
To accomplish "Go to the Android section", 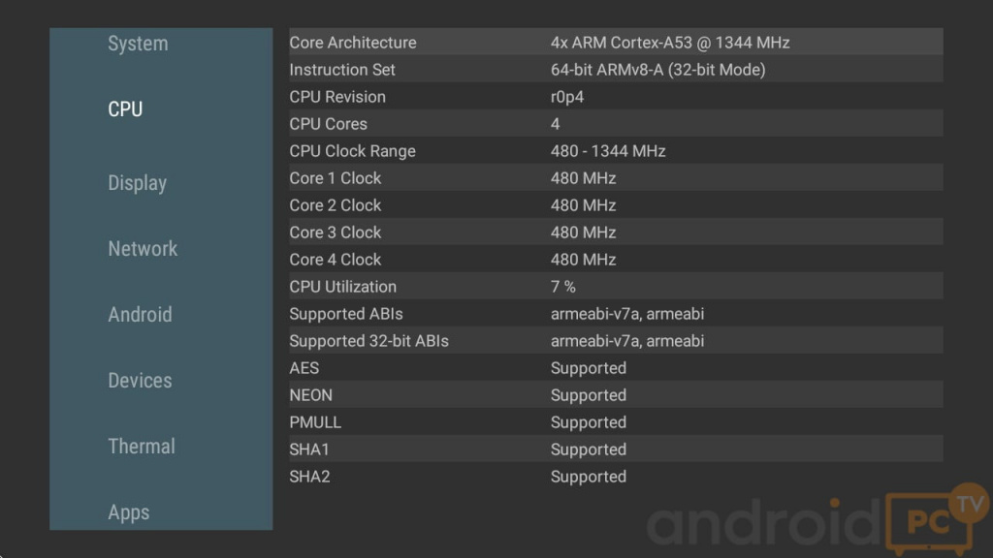I will click(140, 315).
